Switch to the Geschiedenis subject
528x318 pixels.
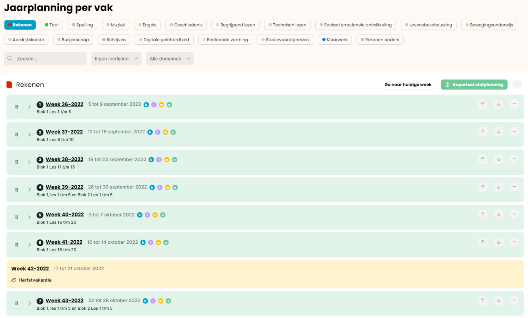(186, 25)
